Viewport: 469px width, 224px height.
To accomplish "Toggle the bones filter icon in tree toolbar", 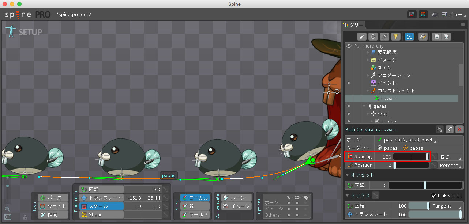I will point(361,36).
